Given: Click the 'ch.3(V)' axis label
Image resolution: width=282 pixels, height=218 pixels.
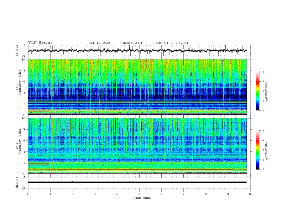Looking at the screenshot, I should (x=17, y=183).
